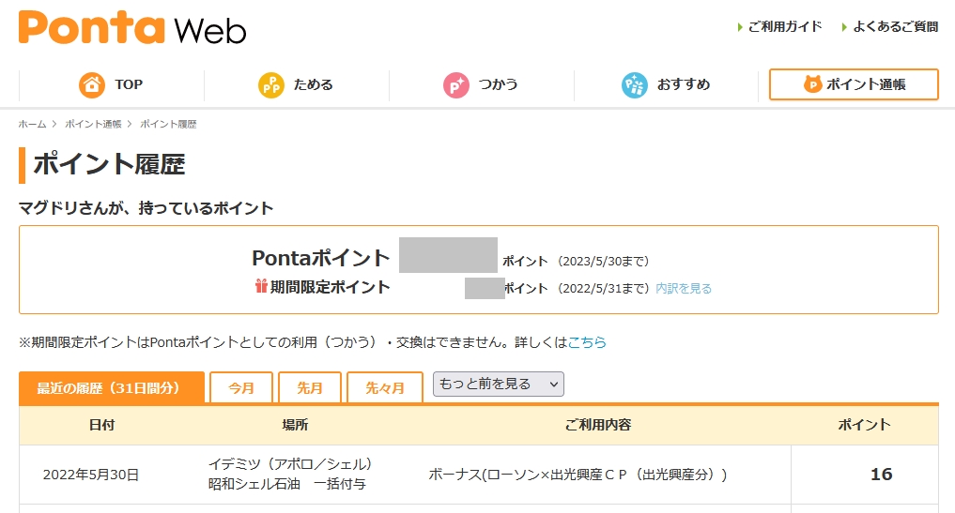Click the Ponta Web logo
The width and height of the screenshot is (955, 513).
(x=132, y=28)
